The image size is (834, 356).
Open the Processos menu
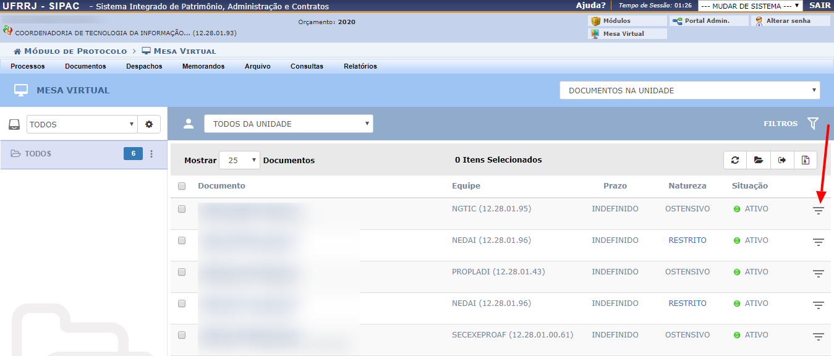[x=28, y=66]
